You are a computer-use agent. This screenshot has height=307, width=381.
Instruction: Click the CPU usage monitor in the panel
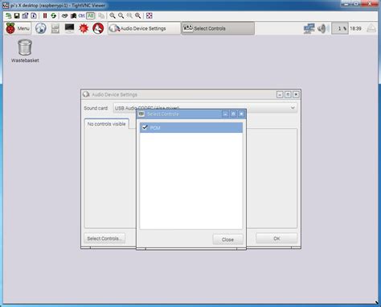[x=340, y=28]
